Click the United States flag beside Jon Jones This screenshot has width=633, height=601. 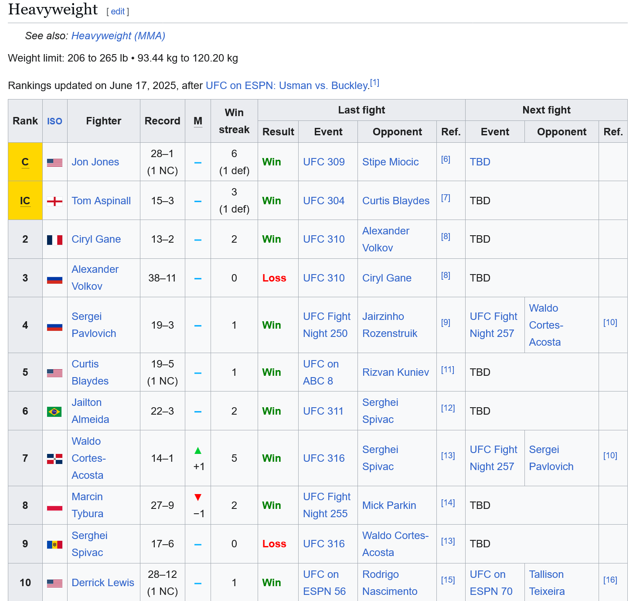click(54, 162)
